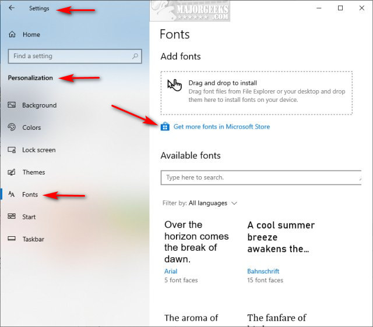Select Fonts in the Personalization menu
The height and width of the screenshot is (327, 373).
click(30, 194)
